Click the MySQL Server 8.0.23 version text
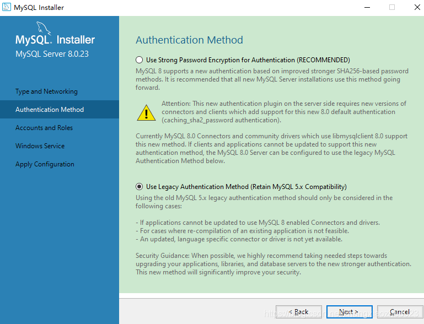 tap(52, 54)
